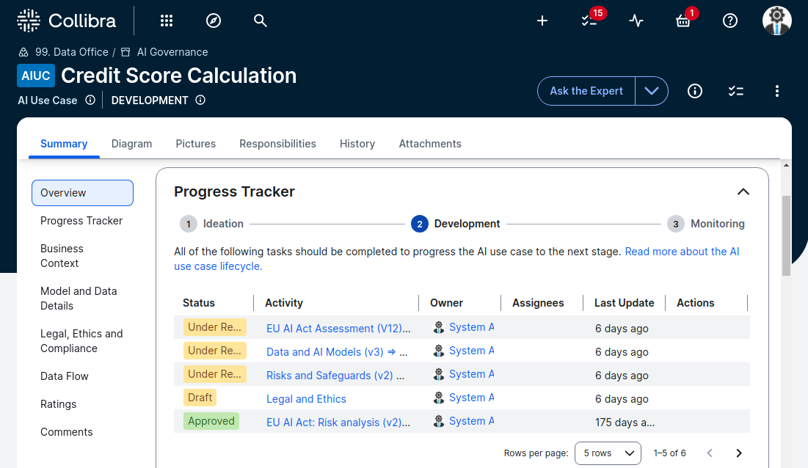Click owner icon in Risks and Safeguards row
This screenshot has width=808, height=468.
439,374
